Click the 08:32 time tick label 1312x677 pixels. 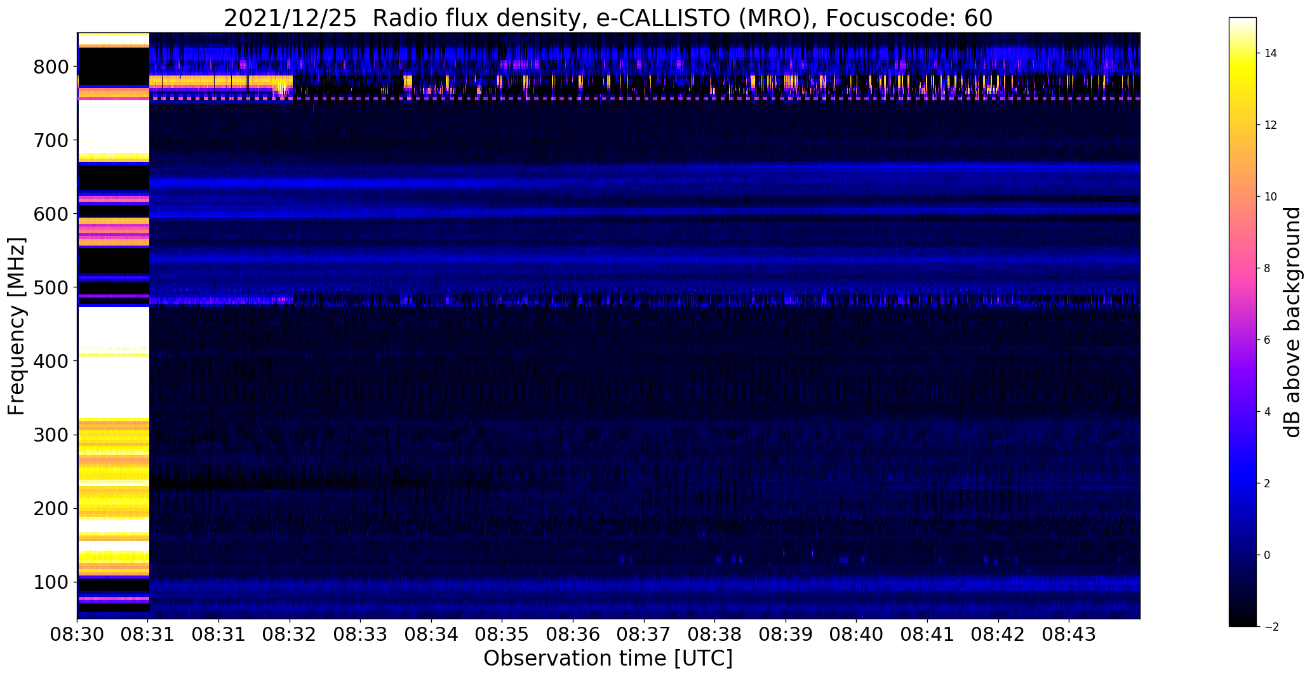[x=290, y=634]
